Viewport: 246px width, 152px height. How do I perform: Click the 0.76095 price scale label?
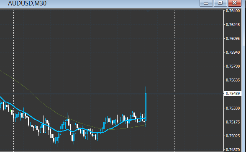[233, 39]
